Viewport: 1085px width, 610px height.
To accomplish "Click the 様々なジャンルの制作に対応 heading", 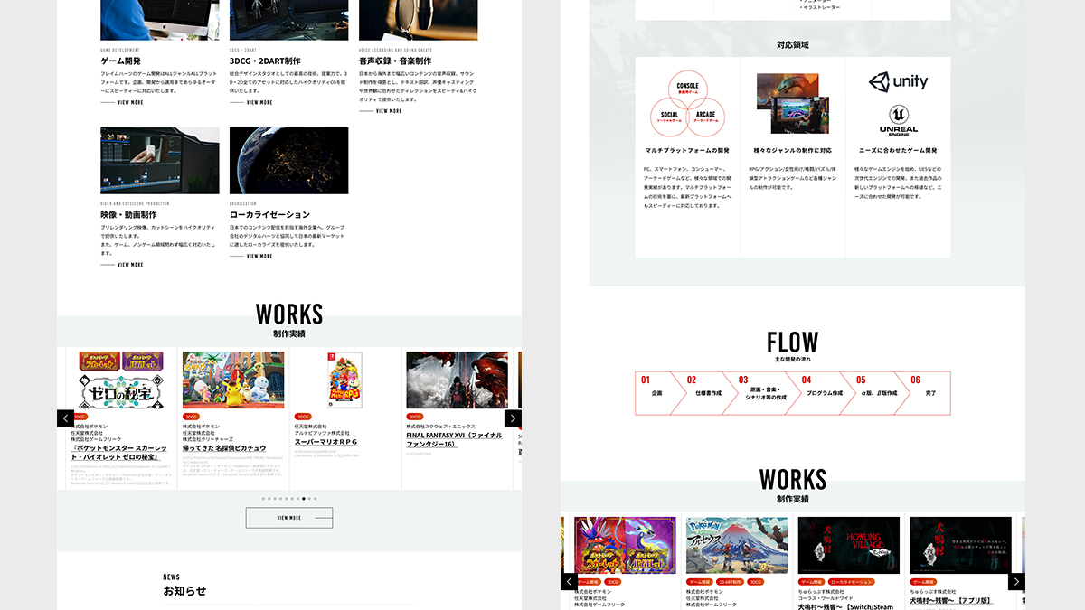I will pos(793,150).
